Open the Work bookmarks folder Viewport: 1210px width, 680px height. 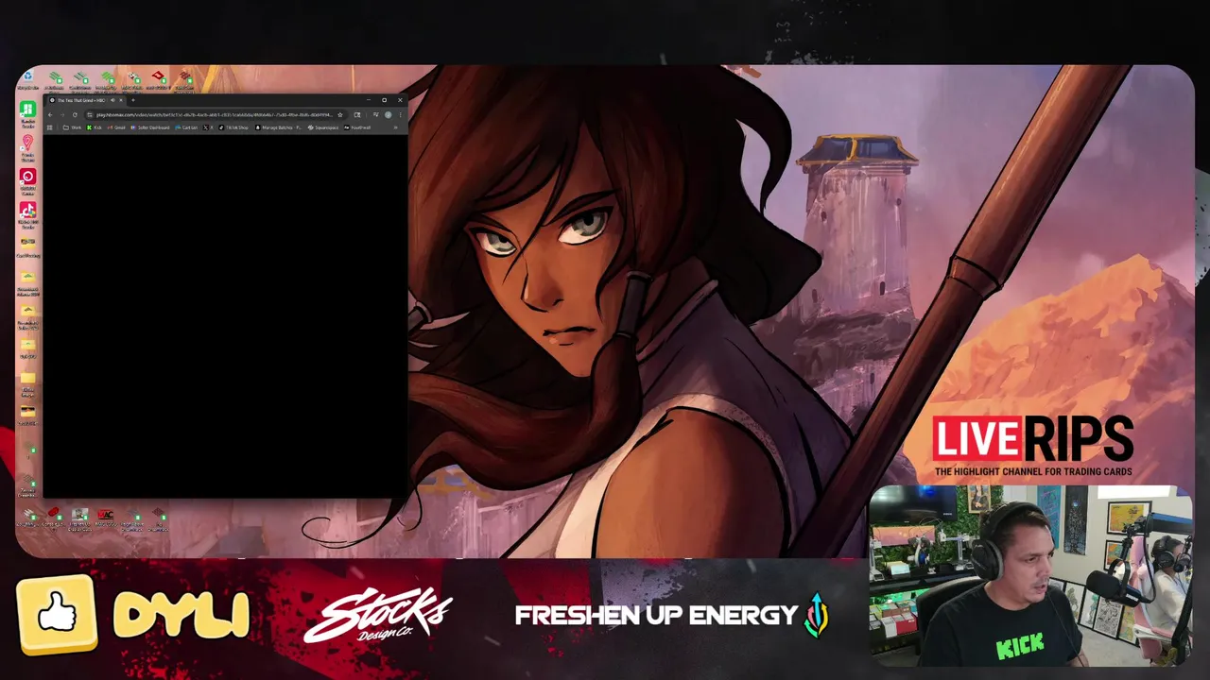pyautogui.click(x=72, y=127)
